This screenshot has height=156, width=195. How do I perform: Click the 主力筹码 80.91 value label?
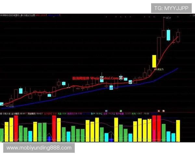click(19, 114)
